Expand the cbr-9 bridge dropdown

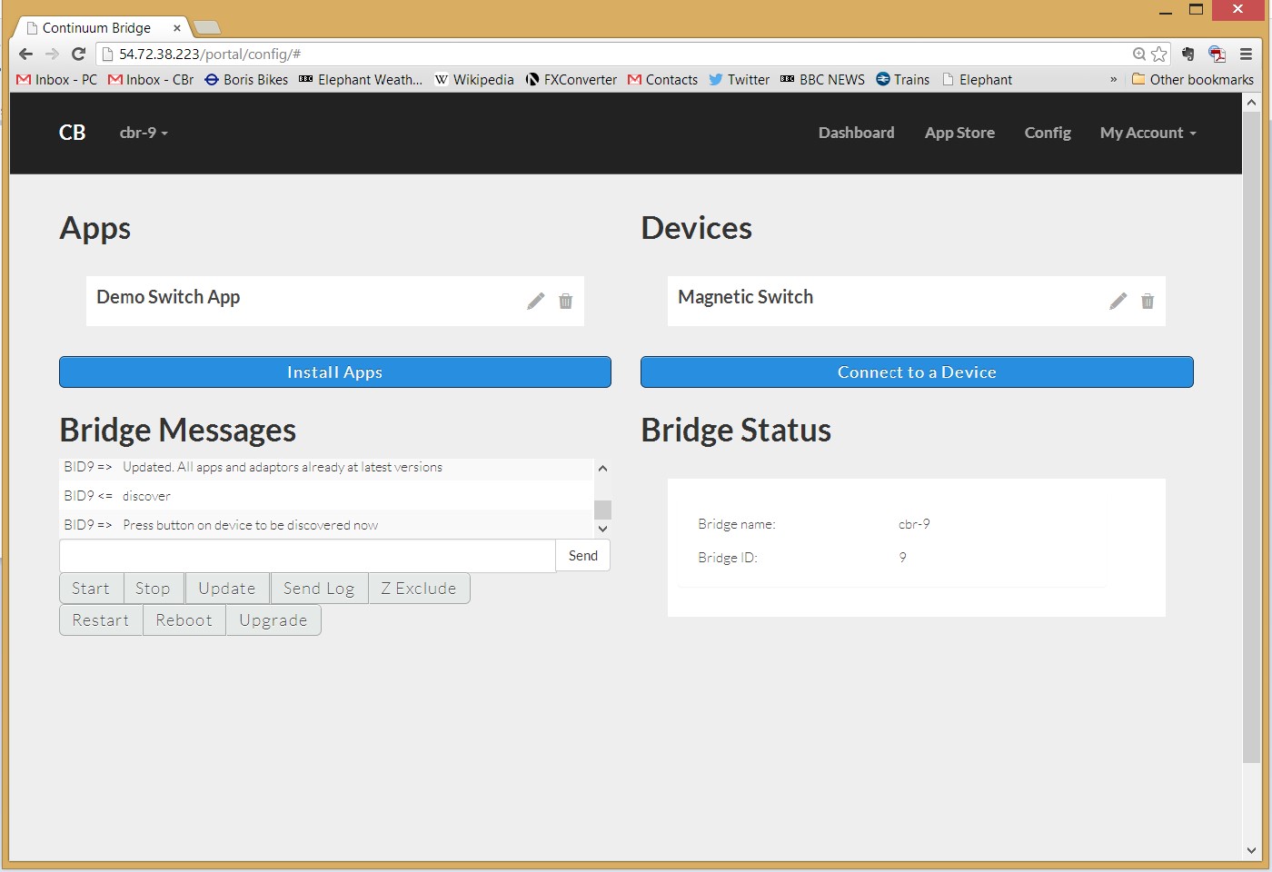click(144, 133)
